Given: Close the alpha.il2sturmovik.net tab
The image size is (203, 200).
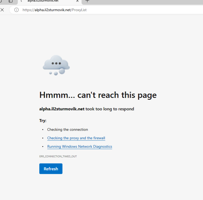Looking at the screenshot, I should (x=77, y=1).
